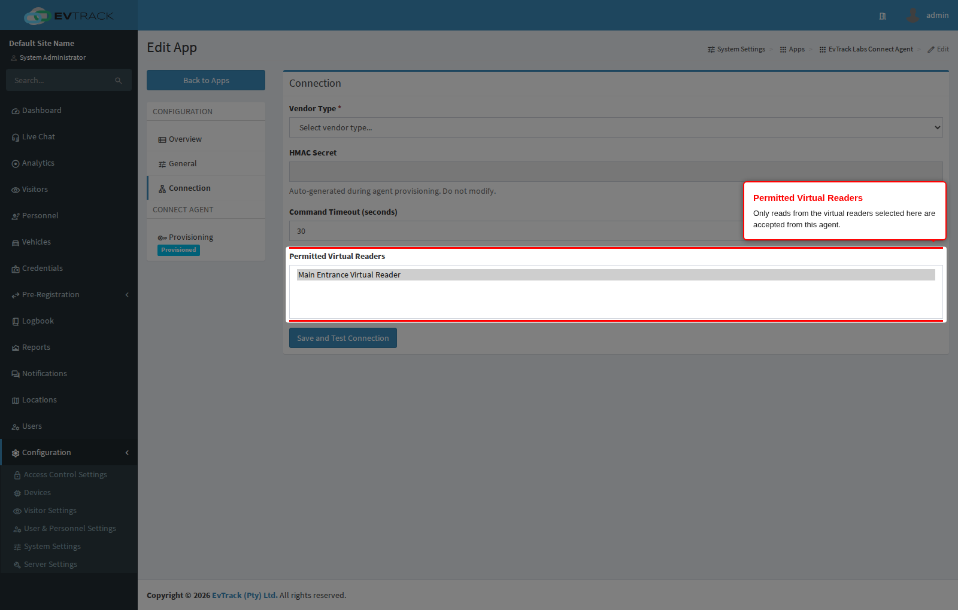Screen dimensions: 958x610
Task: Click the EvTrack logo
Action: (69, 16)
